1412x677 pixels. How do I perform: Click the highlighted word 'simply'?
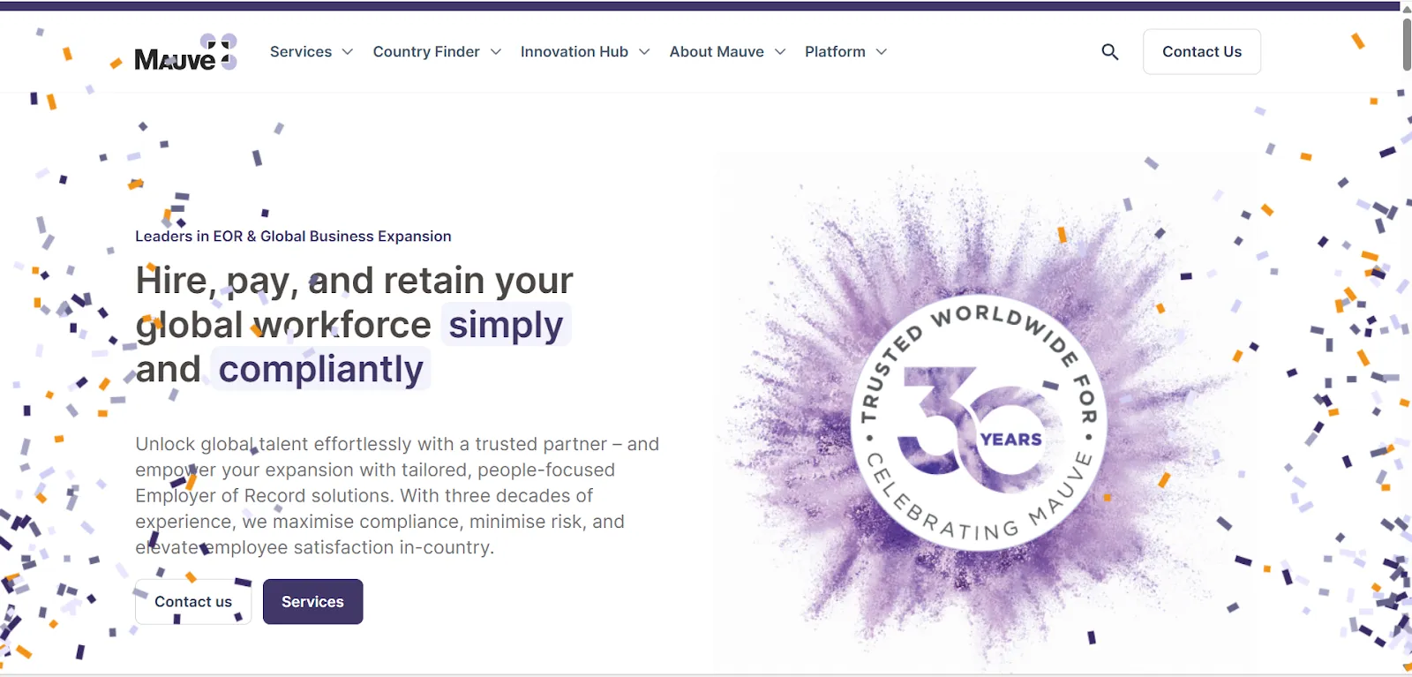point(506,325)
